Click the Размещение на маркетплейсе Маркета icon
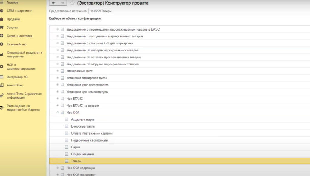310x176 pixels. point(2,108)
